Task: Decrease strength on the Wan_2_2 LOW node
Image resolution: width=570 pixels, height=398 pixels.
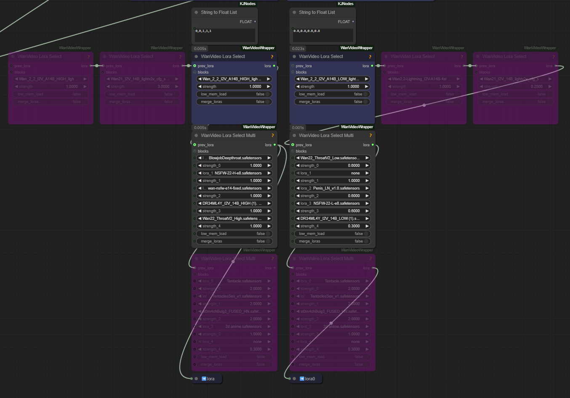Action: tap(298, 87)
